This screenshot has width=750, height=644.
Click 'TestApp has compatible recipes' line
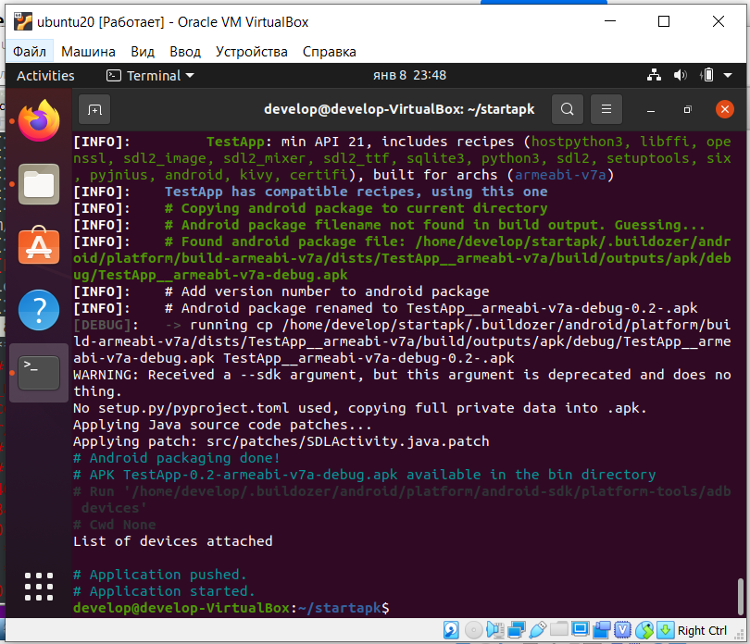(356, 192)
